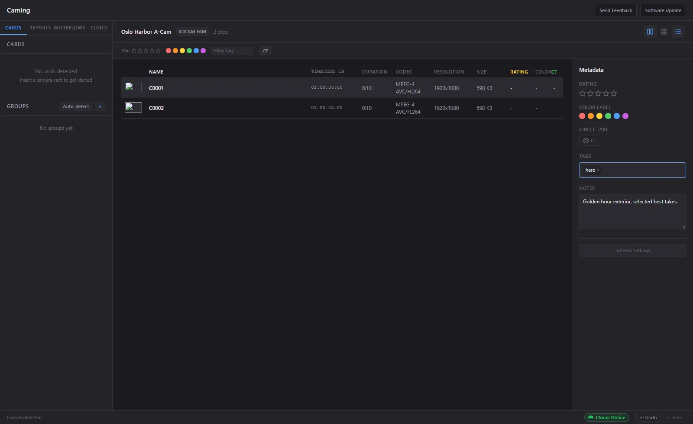This screenshot has width=693, height=424.
Task: Click the Undo button in status bar
Action: (648, 417)
